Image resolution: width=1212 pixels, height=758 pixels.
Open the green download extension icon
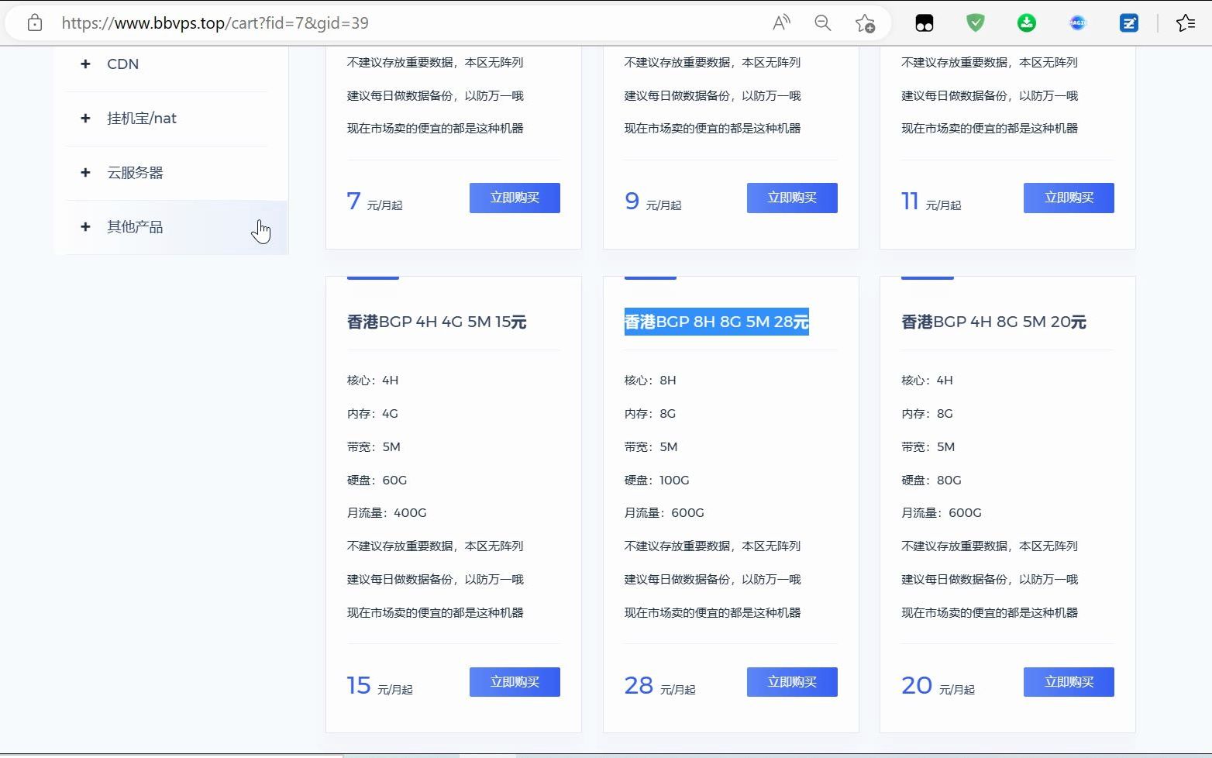tap(1027, 23)
